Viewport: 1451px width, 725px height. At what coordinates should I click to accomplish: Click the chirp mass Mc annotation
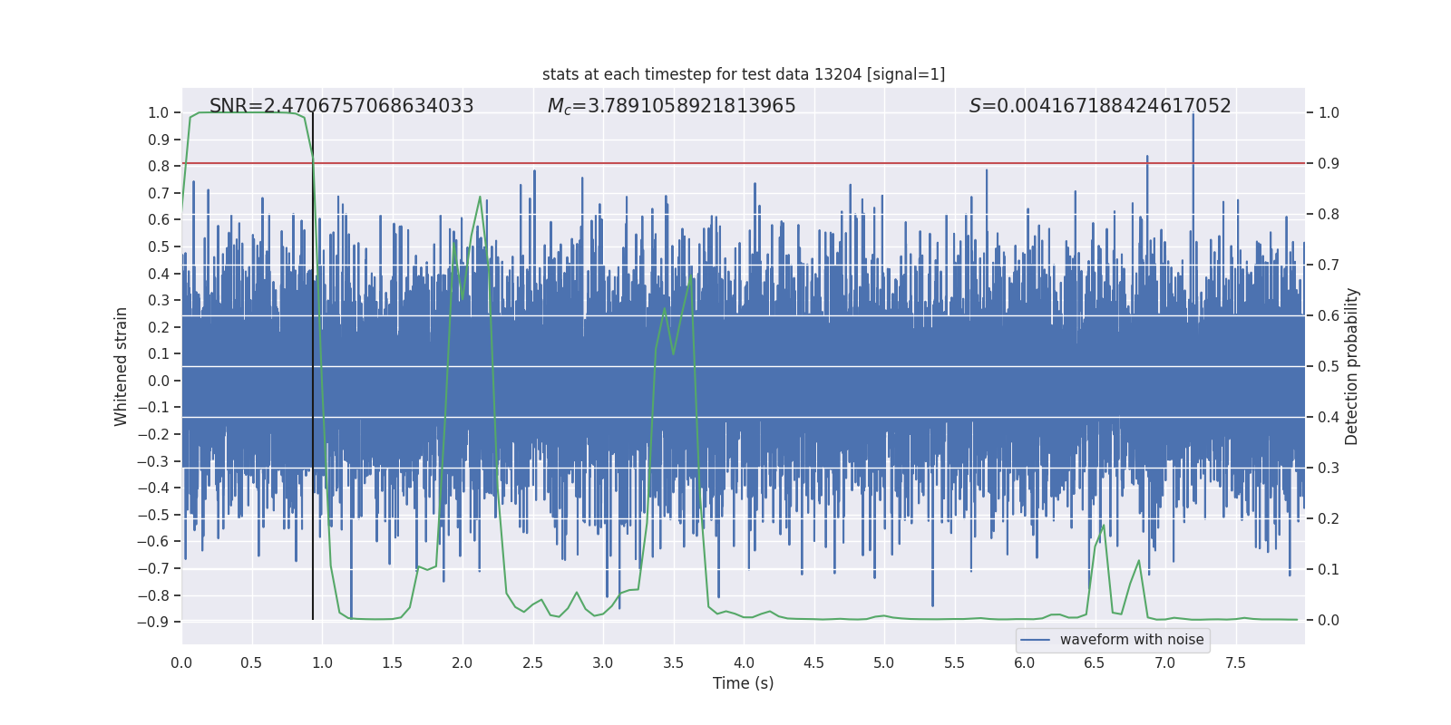click(671, 106)
